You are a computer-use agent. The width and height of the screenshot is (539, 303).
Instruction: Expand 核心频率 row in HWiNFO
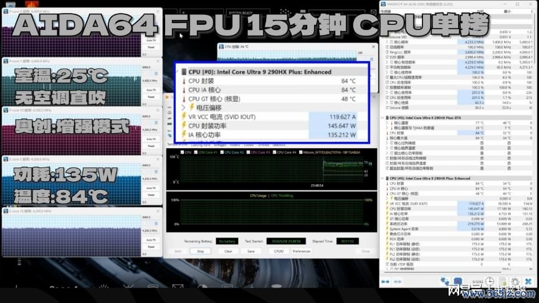coord(387,42)
